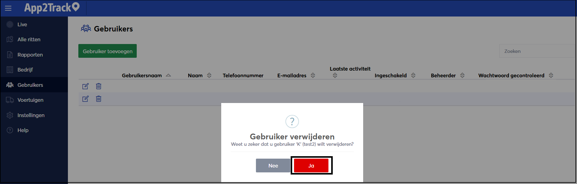Delete the first user row
Screen dimensions: 577x184
click(98, 86)
